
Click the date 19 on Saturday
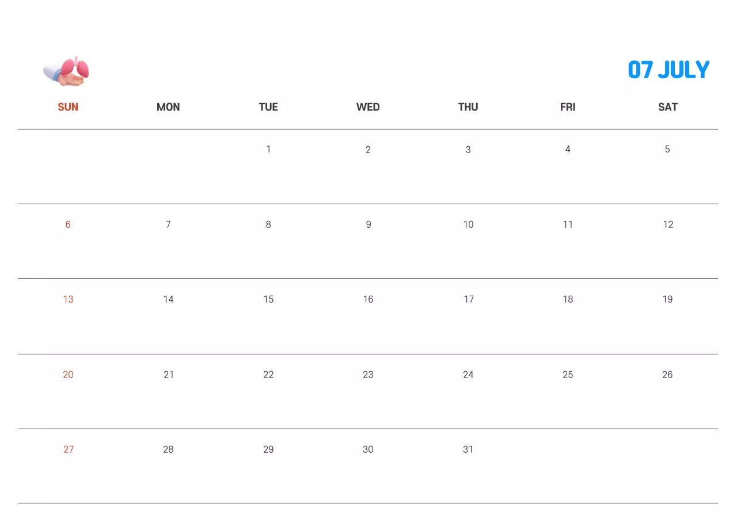[x=667, y=299]
